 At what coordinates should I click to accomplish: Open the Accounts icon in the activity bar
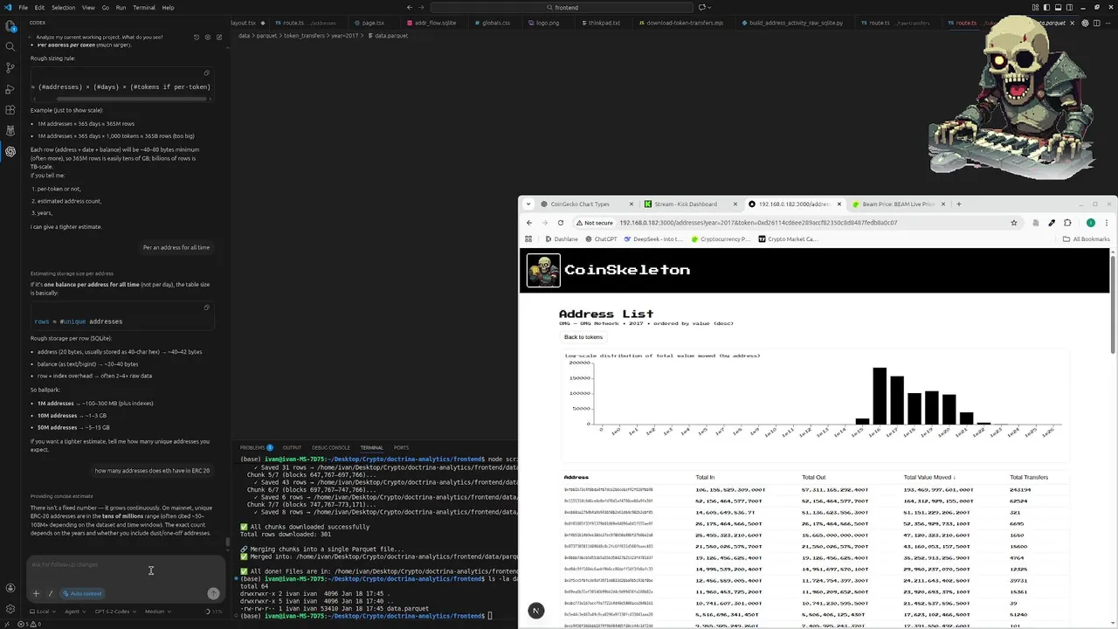[x=10, y=588]
